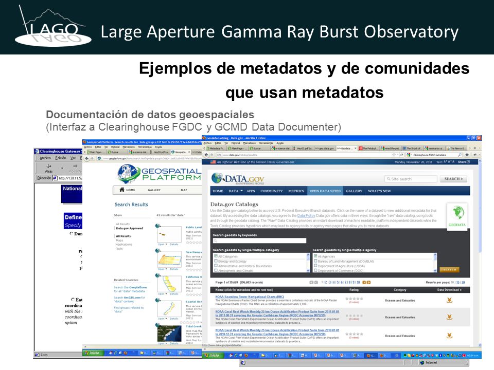Click download icon for 2010.01.01 Coral Reef row
This screenshot has height=370, width=494.
tap(450, 336)
